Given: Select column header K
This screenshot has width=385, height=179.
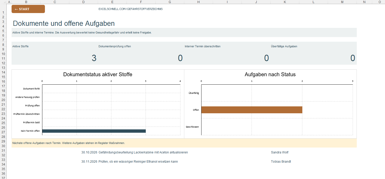Looking at the screenshot, I should (285, 2).
